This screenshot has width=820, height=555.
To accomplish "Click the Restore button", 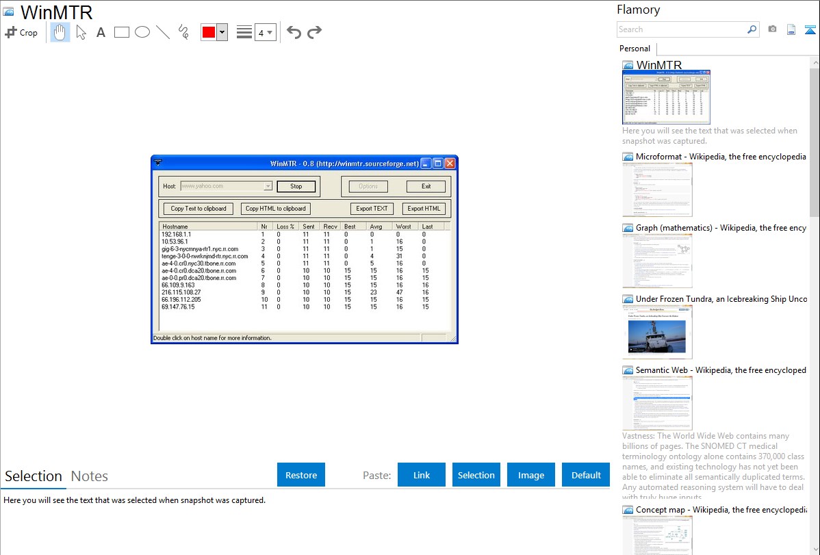I will tap(301, 475).
